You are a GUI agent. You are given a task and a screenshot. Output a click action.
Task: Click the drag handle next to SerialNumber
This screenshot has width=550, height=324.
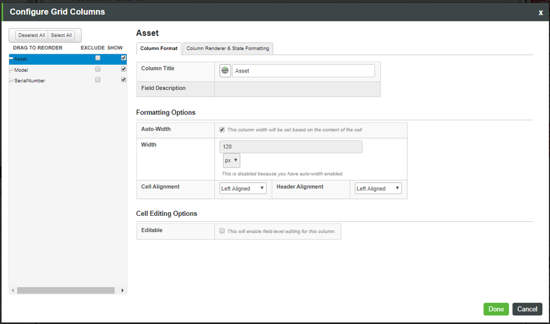point(10,80)
